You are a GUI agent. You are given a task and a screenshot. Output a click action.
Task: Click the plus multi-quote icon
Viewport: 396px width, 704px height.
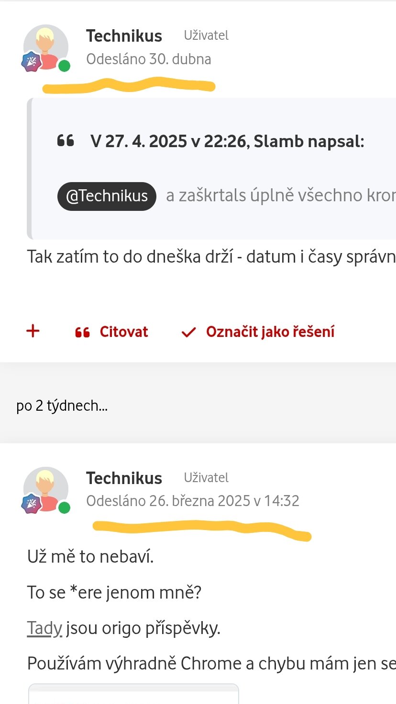pyautogui.click(x=33, y=331)
